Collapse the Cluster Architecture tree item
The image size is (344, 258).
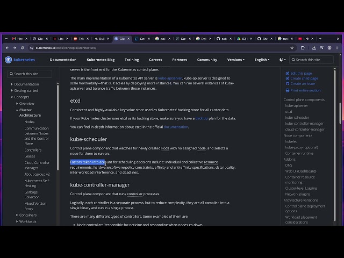pos(17,110)
